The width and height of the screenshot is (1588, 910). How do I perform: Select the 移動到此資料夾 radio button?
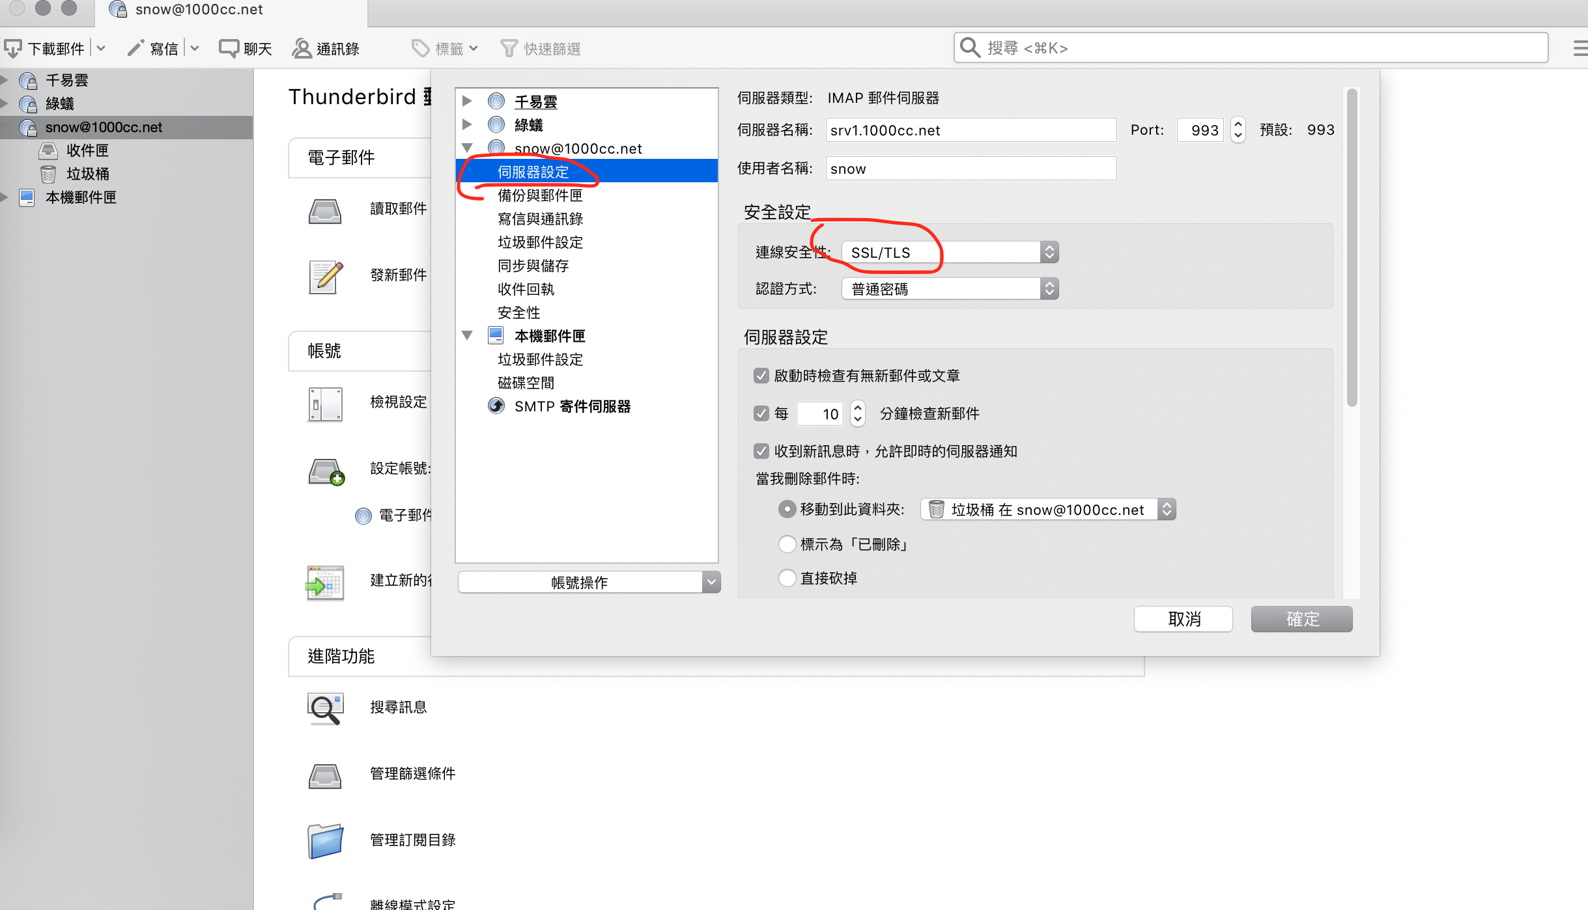coord(787,509)
